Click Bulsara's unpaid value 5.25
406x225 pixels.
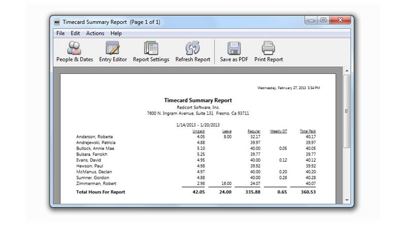pyautogui.click(x=201, y=155)
